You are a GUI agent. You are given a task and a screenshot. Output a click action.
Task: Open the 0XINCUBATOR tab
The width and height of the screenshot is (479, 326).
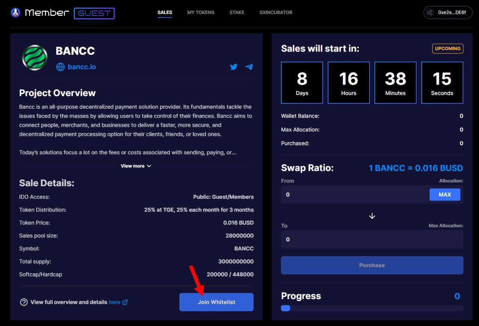[276, 12]
